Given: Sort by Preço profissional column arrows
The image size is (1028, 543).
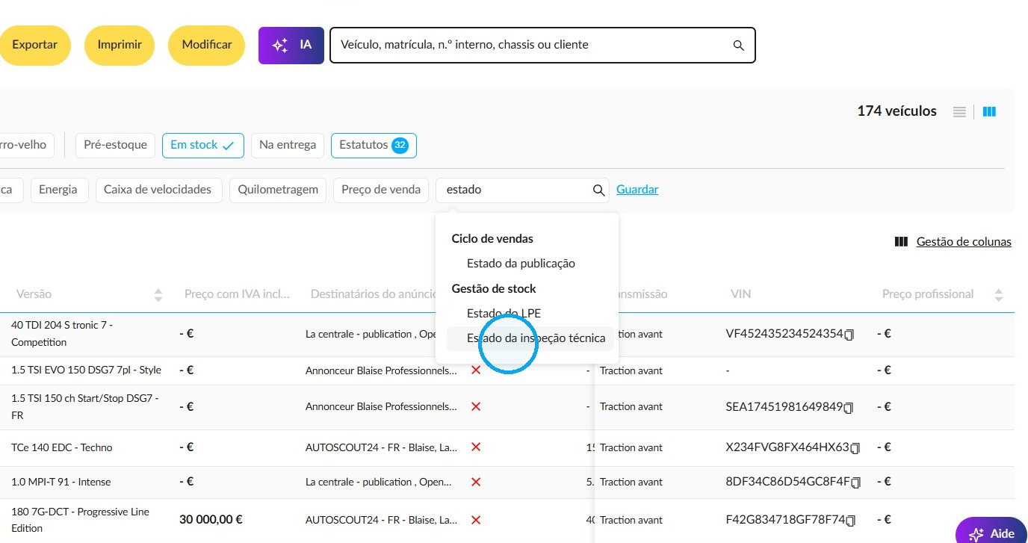Looking at the screenshot, I should (998, 295).
